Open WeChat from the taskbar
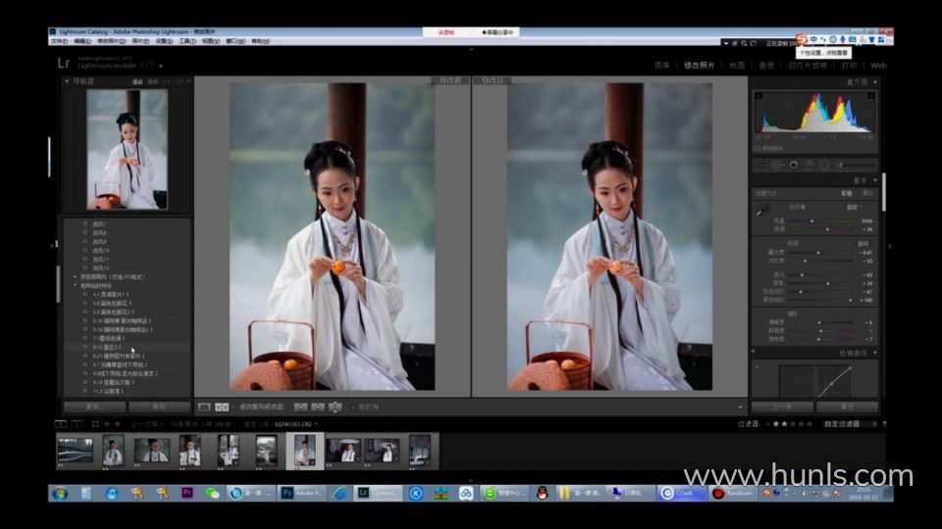Screen dimensions: 942x529 tap(212, 493)
